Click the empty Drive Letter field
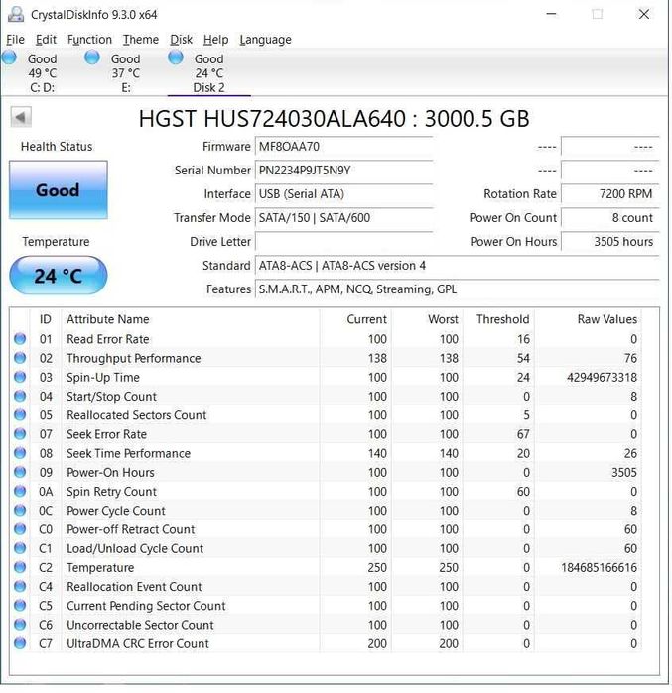 tap(343, 242)
